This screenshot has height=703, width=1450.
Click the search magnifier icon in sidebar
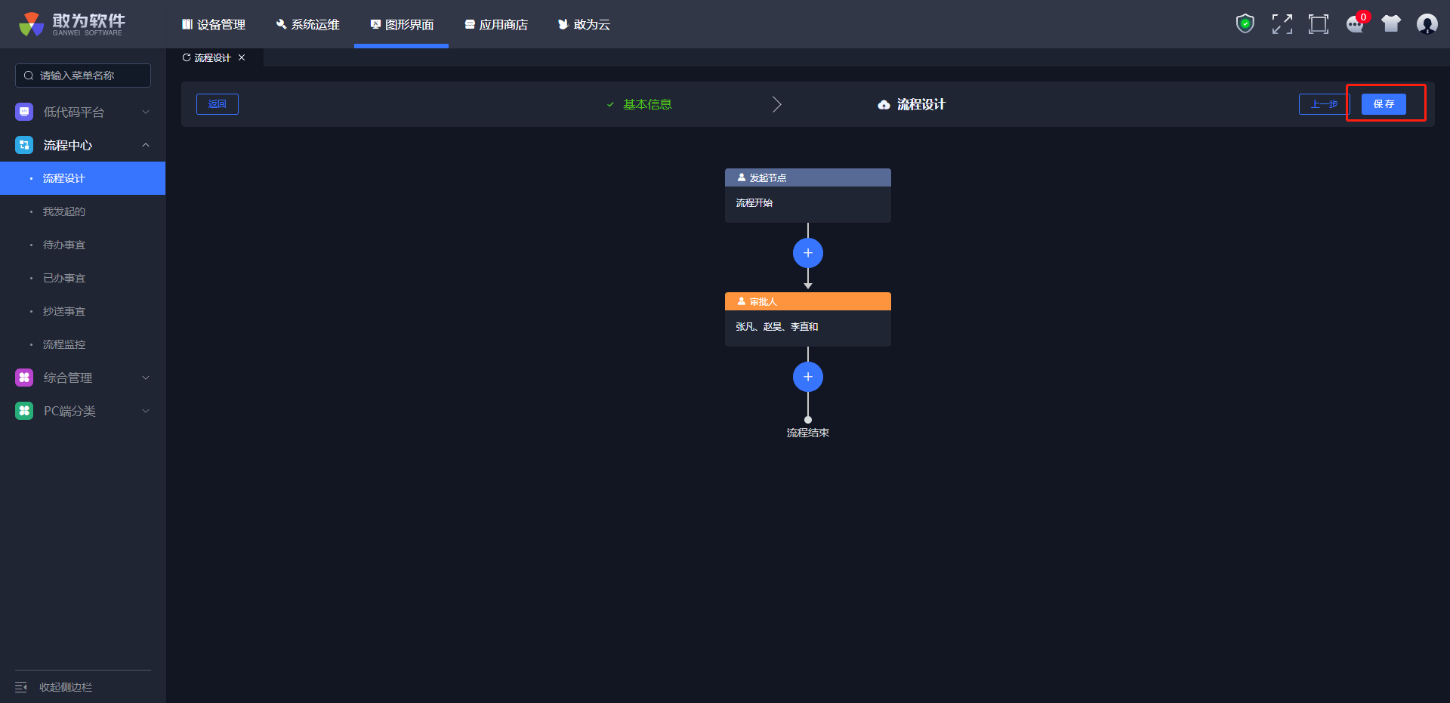[29, 76]
